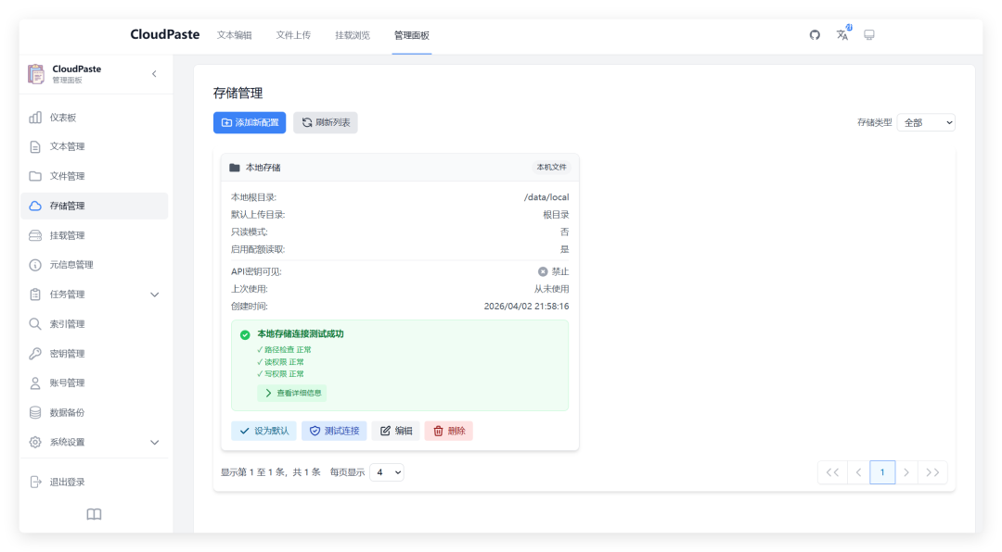The image size is (1002, 552).
Task: Click 设为默认 on the local storage card
Action: 263,431
